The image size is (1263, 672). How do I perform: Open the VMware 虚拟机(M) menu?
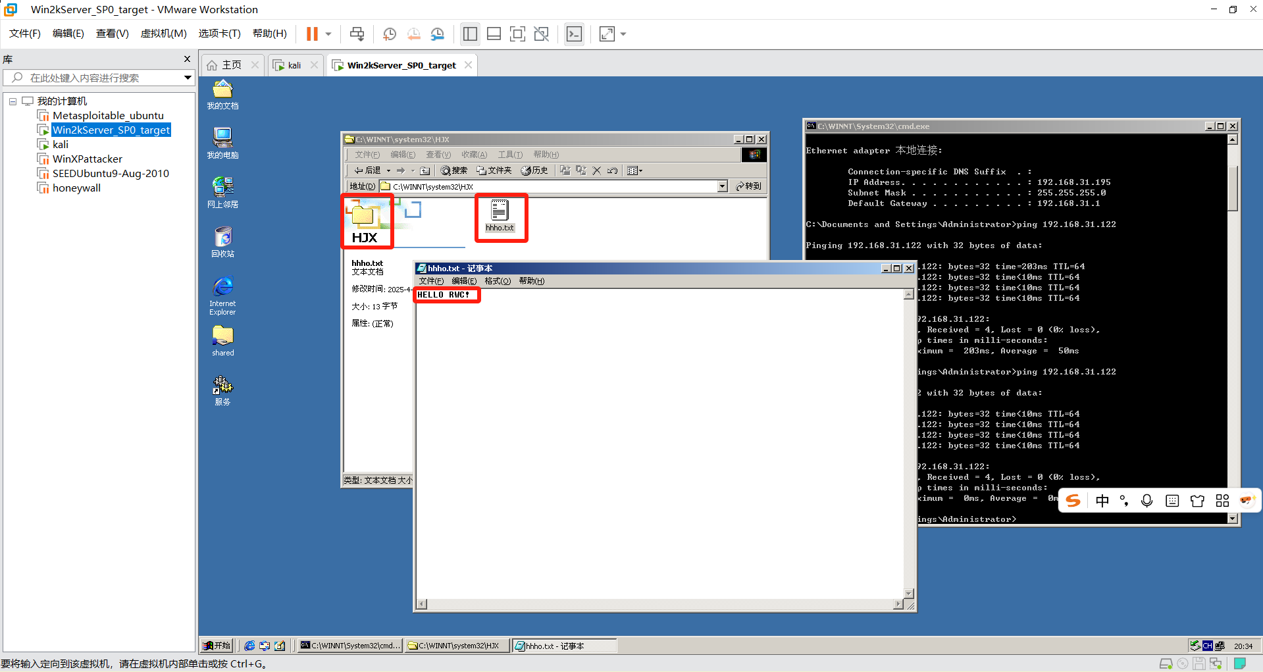(x=163, y=34)
